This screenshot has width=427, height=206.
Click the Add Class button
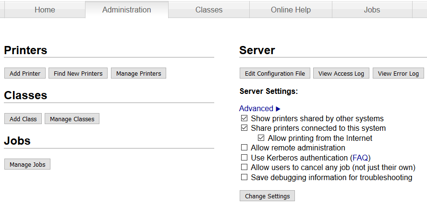23,119
